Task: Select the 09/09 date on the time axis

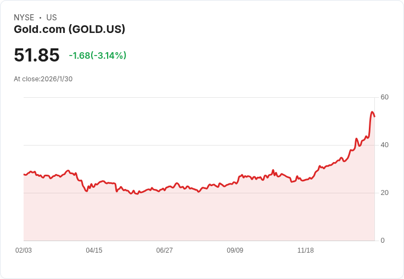Action: 235,250
